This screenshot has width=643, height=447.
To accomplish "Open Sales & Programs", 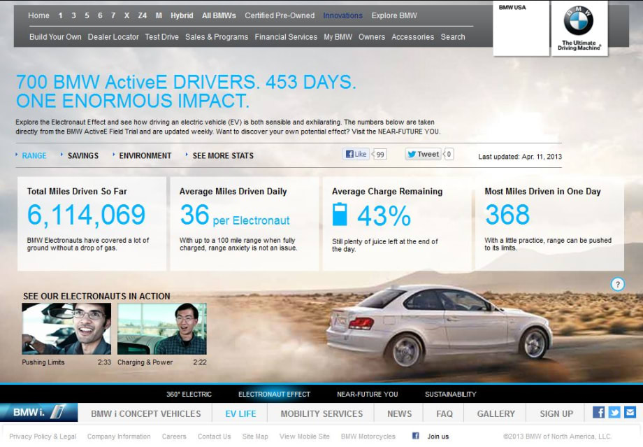I will click(217, 37).
